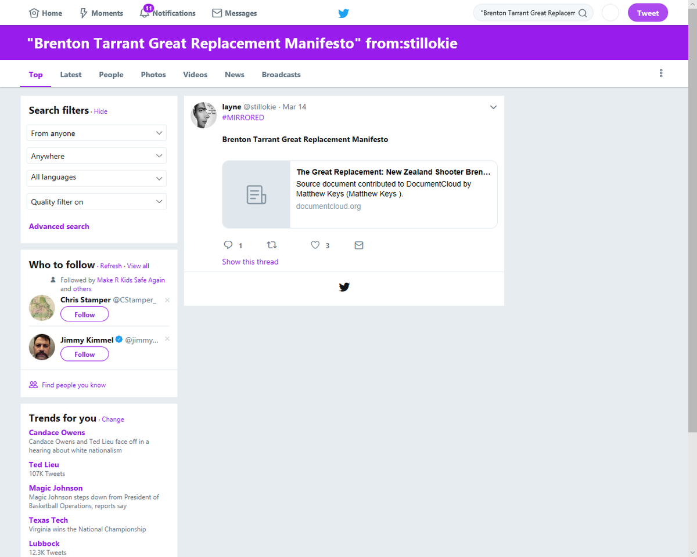697x557 pixels.
Task: Open Jimmy Kimmel's avatar
Action: click(x=42, y=347)
